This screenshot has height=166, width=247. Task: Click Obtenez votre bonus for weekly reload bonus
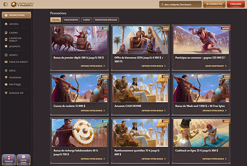[x=93, y=159]
